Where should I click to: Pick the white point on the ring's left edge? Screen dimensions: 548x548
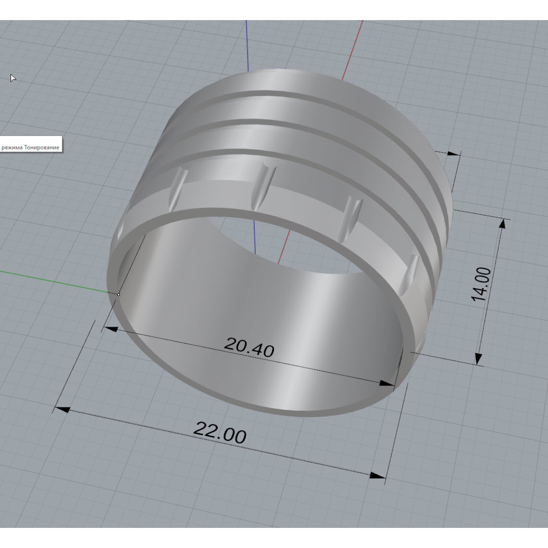tap(119, 295)
